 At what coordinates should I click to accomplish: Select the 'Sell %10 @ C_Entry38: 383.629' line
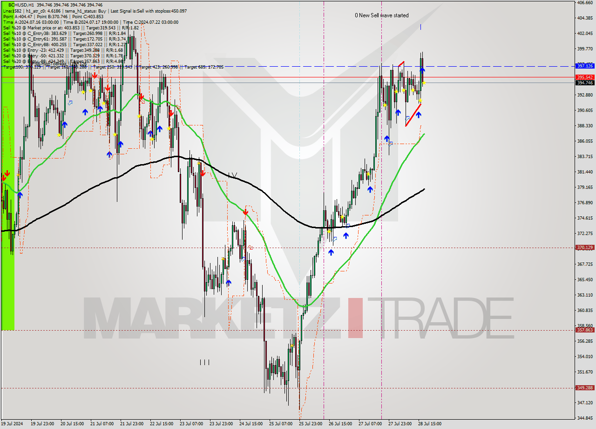(64, 33)
